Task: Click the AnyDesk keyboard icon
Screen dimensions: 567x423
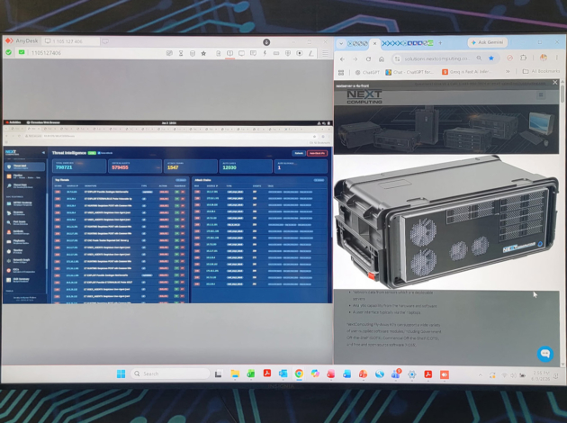Action: (276, 53)
